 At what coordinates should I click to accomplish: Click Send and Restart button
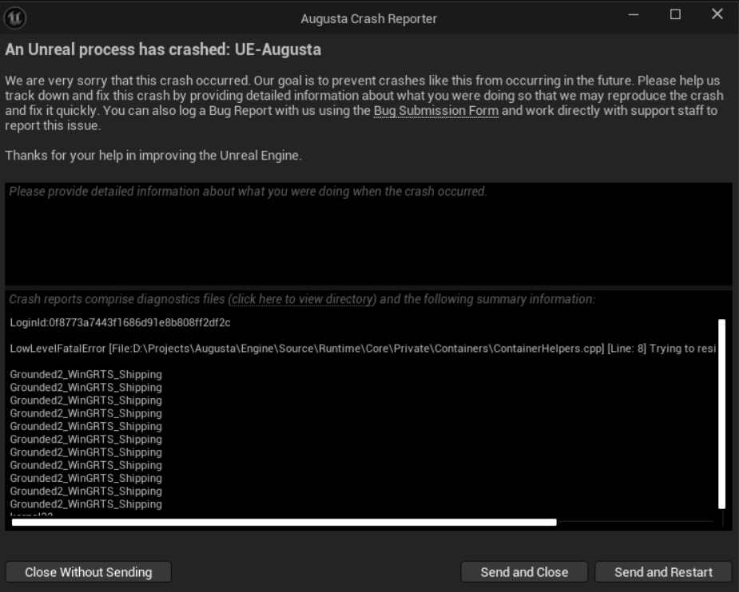coord(664,572)
